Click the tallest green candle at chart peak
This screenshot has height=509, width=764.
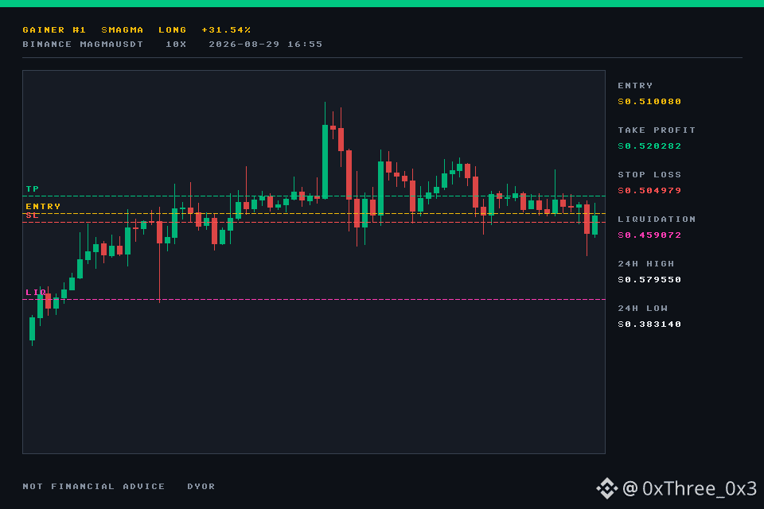pyautogui.click(x=325, y=161)
